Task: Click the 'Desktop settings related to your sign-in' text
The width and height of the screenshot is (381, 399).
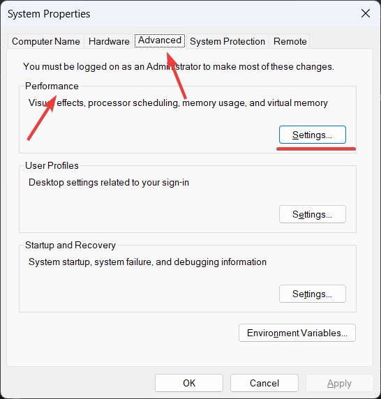Action: [109, 183]
